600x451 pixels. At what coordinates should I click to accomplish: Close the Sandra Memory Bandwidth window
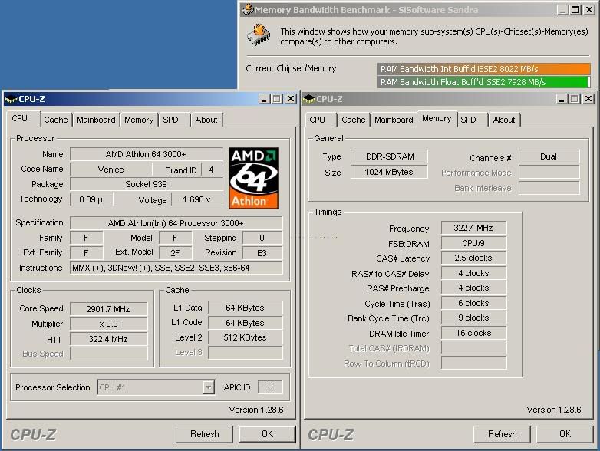[x=589, y=10]
